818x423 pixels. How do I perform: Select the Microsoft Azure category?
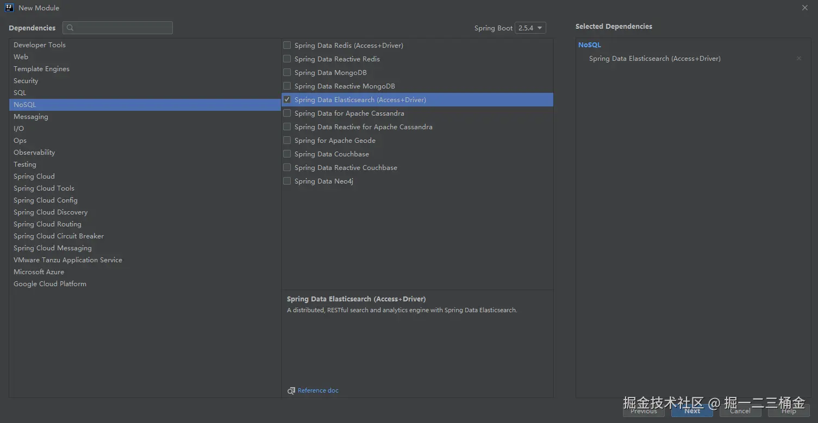coord(145,272)
